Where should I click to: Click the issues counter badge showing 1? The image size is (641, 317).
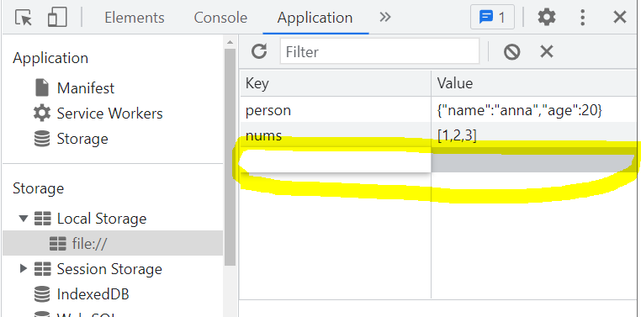point(492,18)
